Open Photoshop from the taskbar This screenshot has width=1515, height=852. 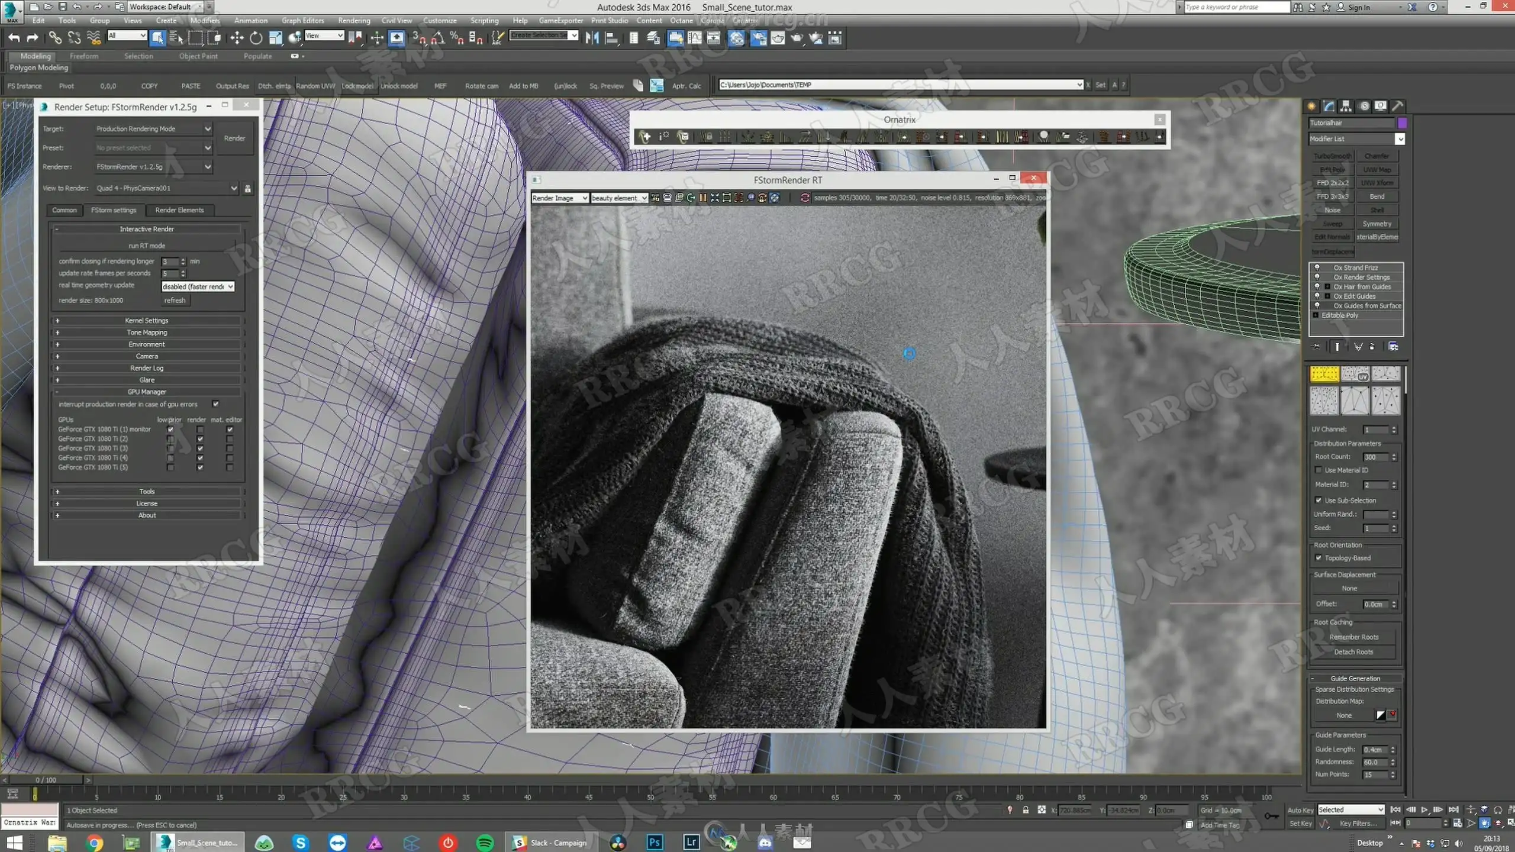[655, 842]
